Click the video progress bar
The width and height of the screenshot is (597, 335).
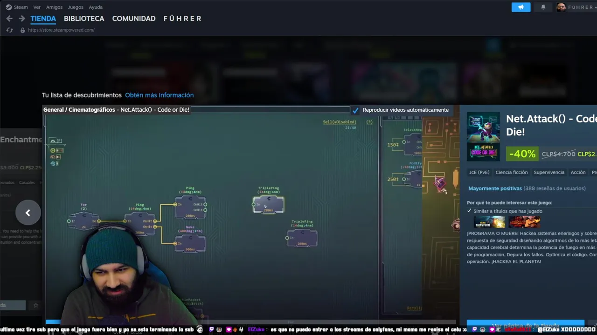(250, 322)
